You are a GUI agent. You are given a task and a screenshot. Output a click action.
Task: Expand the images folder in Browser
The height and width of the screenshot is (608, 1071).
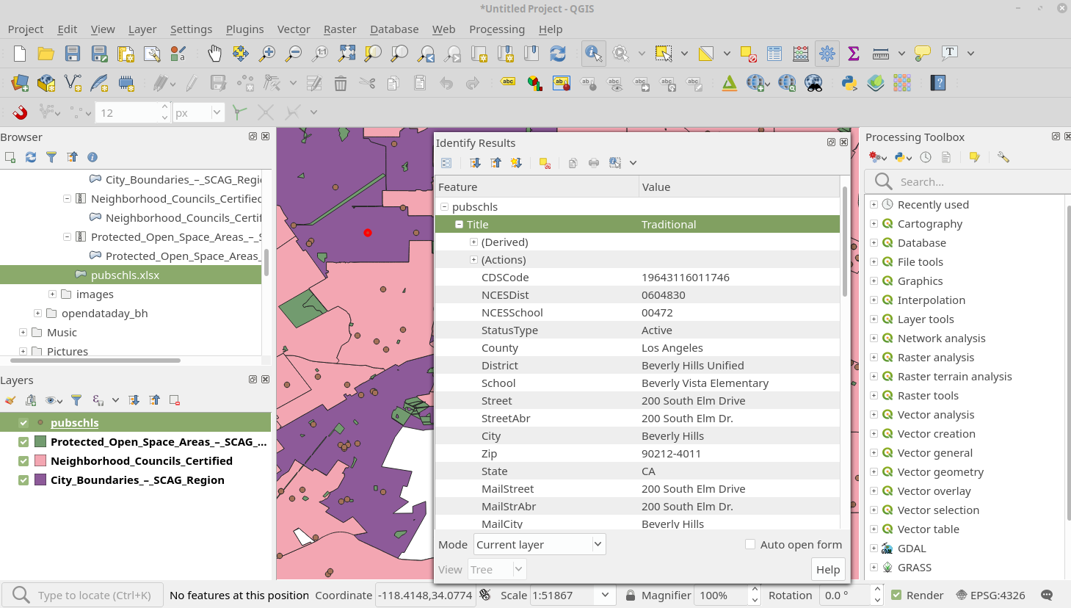point(52,294)
